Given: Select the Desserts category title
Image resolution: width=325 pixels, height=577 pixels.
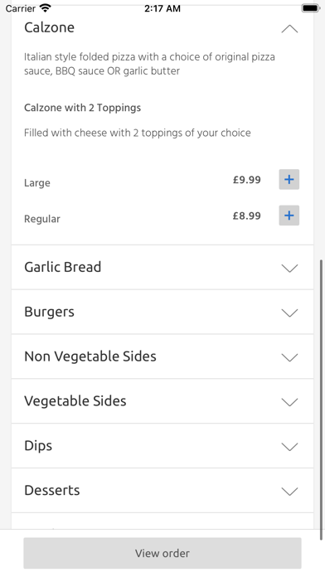Looking at the screenshot, I should [x=52, y=490].
